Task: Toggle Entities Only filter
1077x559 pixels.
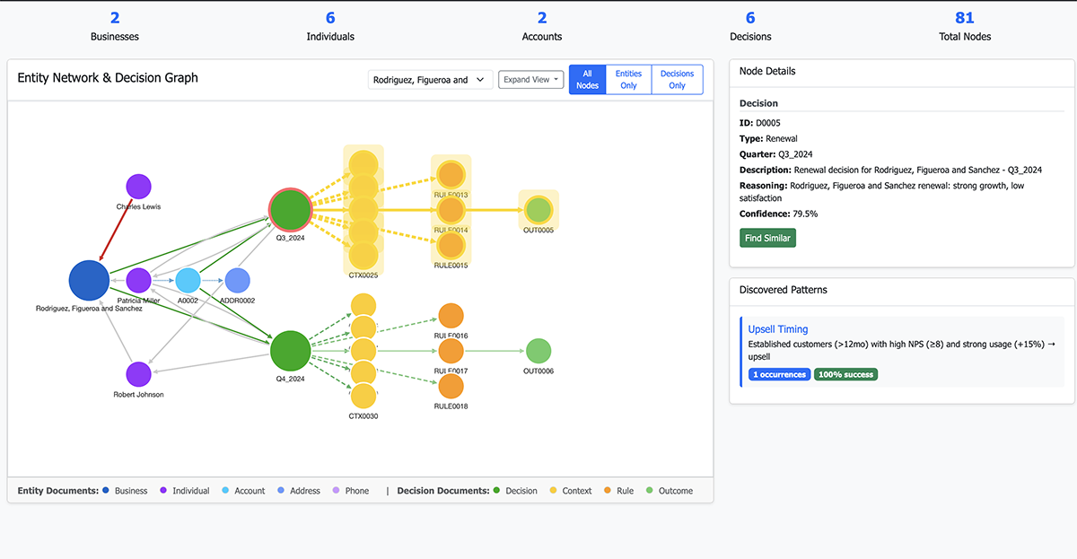Action: coord(628,80)
